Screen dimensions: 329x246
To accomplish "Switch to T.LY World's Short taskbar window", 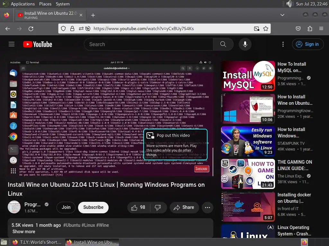I will tap(37, 242).
